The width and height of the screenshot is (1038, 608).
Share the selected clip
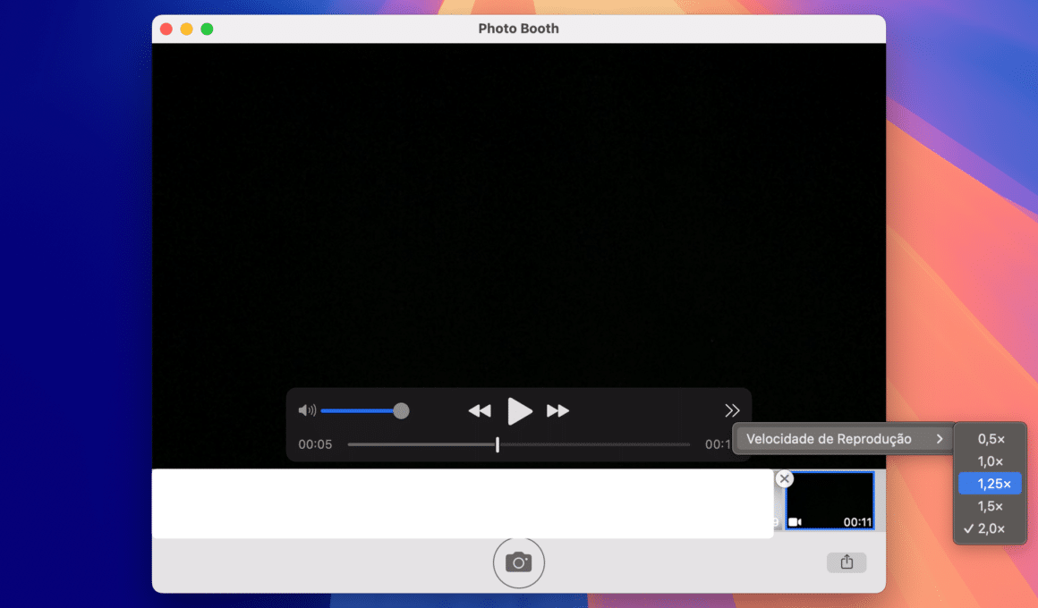coord(847,562)
